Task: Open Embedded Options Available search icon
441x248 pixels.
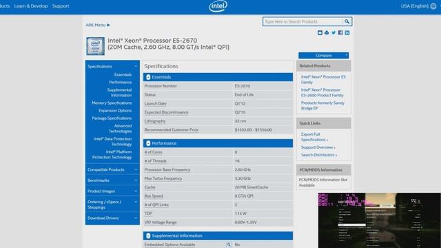Action: [229, 245]
